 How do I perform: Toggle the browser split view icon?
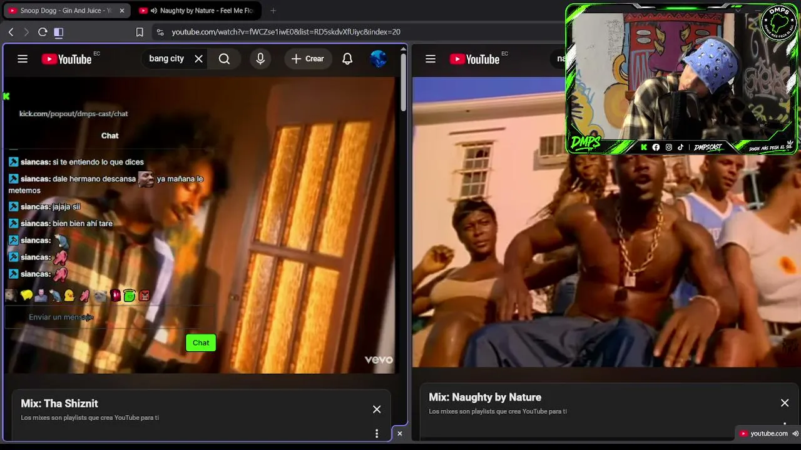[x=59, y=32]
